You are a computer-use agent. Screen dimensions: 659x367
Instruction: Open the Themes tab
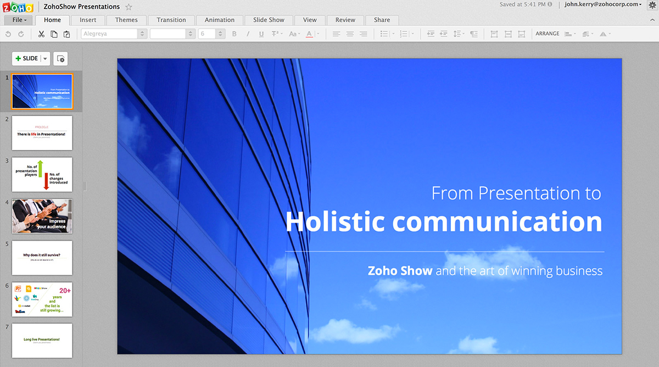pyautogui.click(x=126, y=20)
